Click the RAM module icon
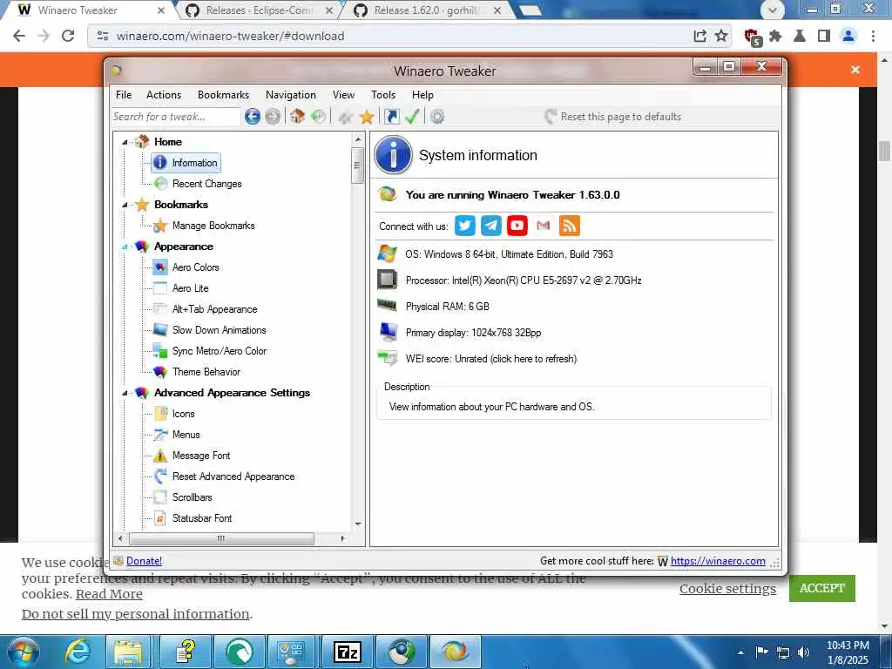 coord(388,306)
